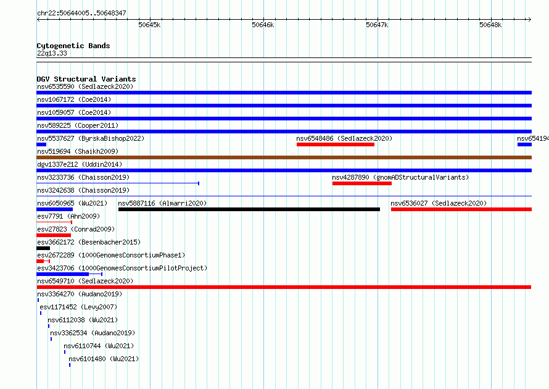Click the nsv3362534 (Audano2019) label
549x389 pixels.
(93, 333)
